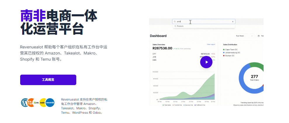
Task: Click the blue Takealot logo icon
Action: [x=50, y=102]
